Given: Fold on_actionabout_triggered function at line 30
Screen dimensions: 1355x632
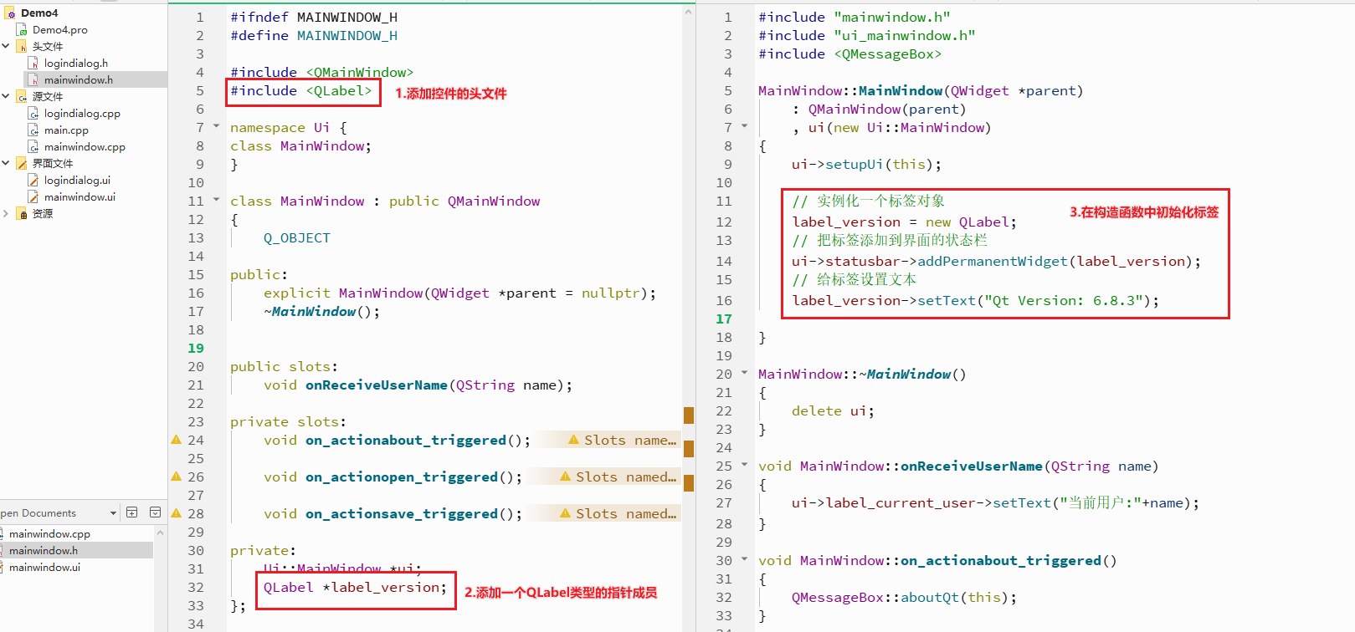Looking at the screenshot, I should click(x=744, y=559).
